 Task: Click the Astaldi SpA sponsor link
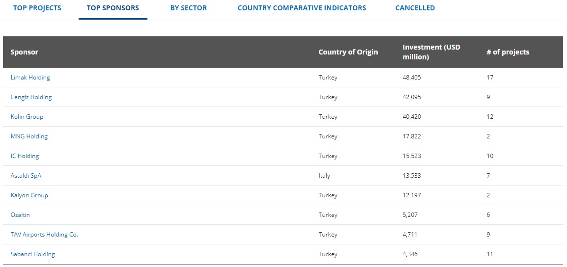coord(26,176)
